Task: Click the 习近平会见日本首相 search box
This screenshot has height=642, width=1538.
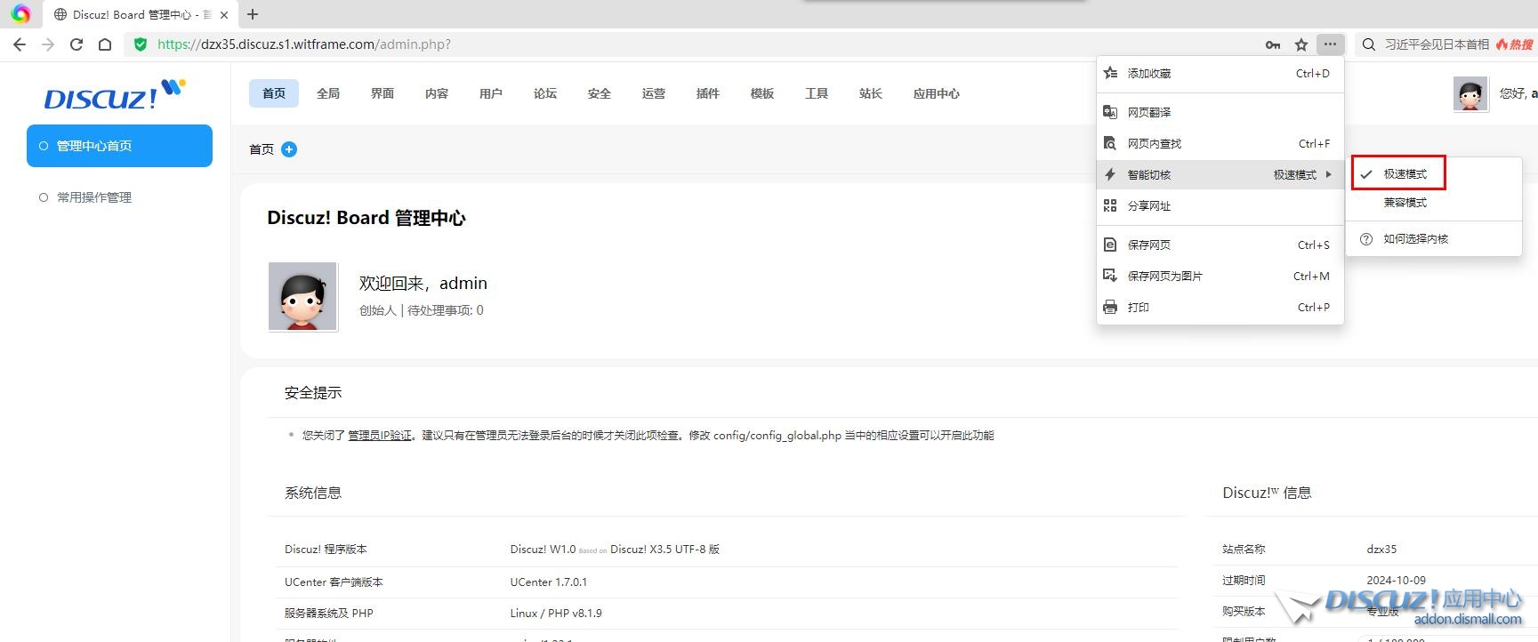Action: coord(1437,44)
